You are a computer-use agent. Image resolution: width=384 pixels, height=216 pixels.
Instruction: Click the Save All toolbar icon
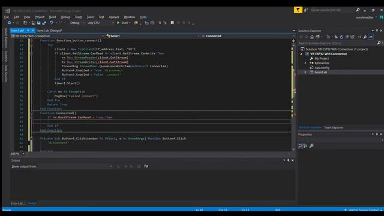[x=44, y=23]
